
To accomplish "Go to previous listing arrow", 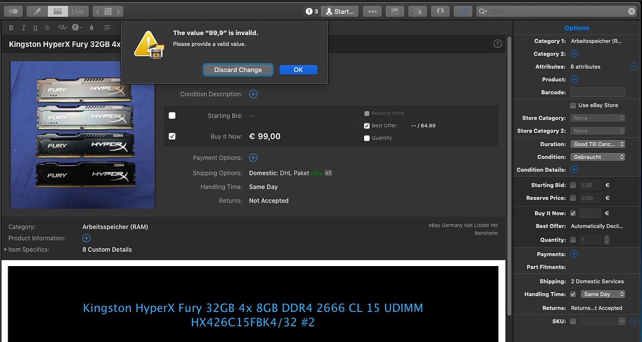I will (x=97, y=11).
